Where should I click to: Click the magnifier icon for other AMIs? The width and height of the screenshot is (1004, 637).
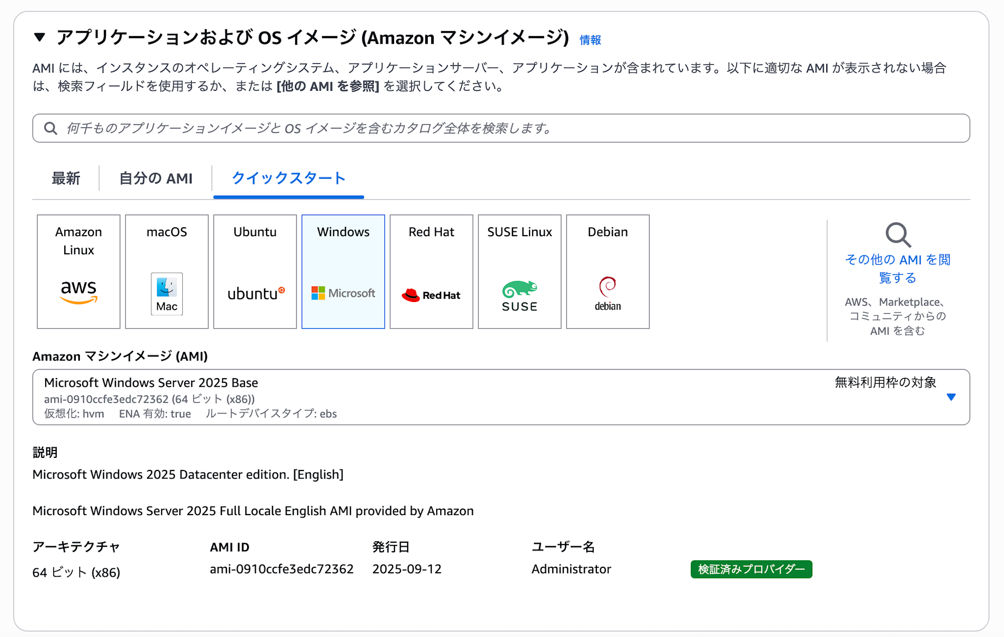(x=898, y=235)
